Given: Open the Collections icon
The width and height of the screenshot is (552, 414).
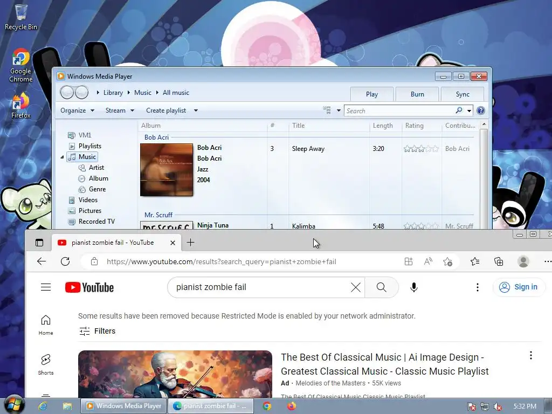Looking at the screenshot, I should [499, 261].
